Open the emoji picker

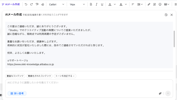pos(160,4)
